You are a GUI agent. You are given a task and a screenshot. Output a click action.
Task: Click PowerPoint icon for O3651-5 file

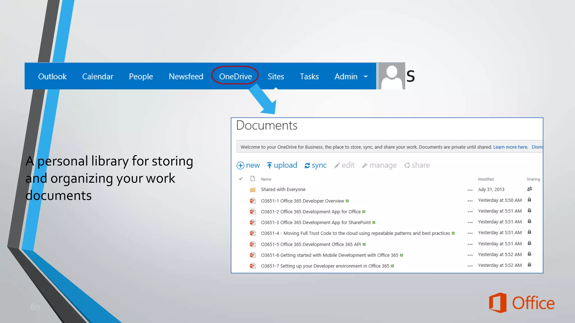click(253, 244)
